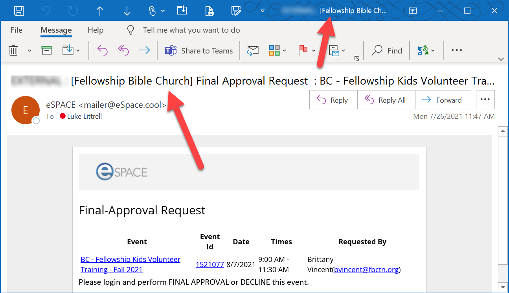Screen dimensions: 509x293
Task: Delete the message with the trash icon
Action: point(13,50)
